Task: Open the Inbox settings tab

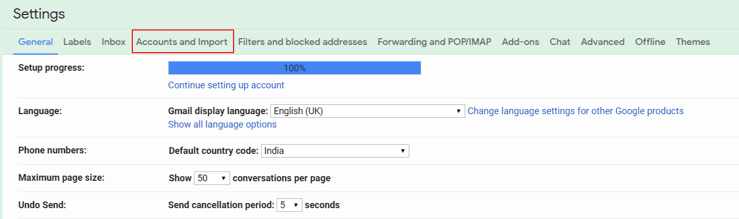Action: (x=114, y=42)
